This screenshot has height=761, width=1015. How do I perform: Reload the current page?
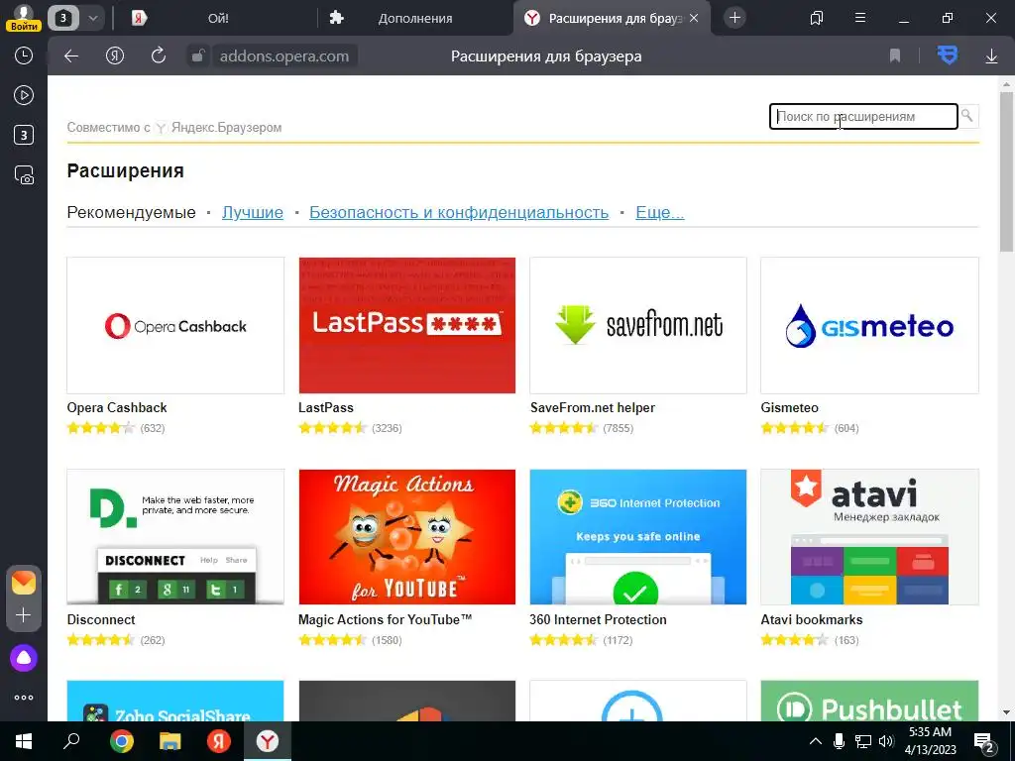(159, 56)
